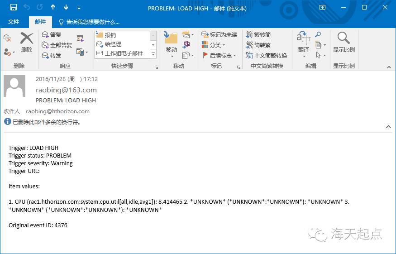Click the ignore conversation icon
Viewport: 396px width, 254px height.
[x=7, y=38]
